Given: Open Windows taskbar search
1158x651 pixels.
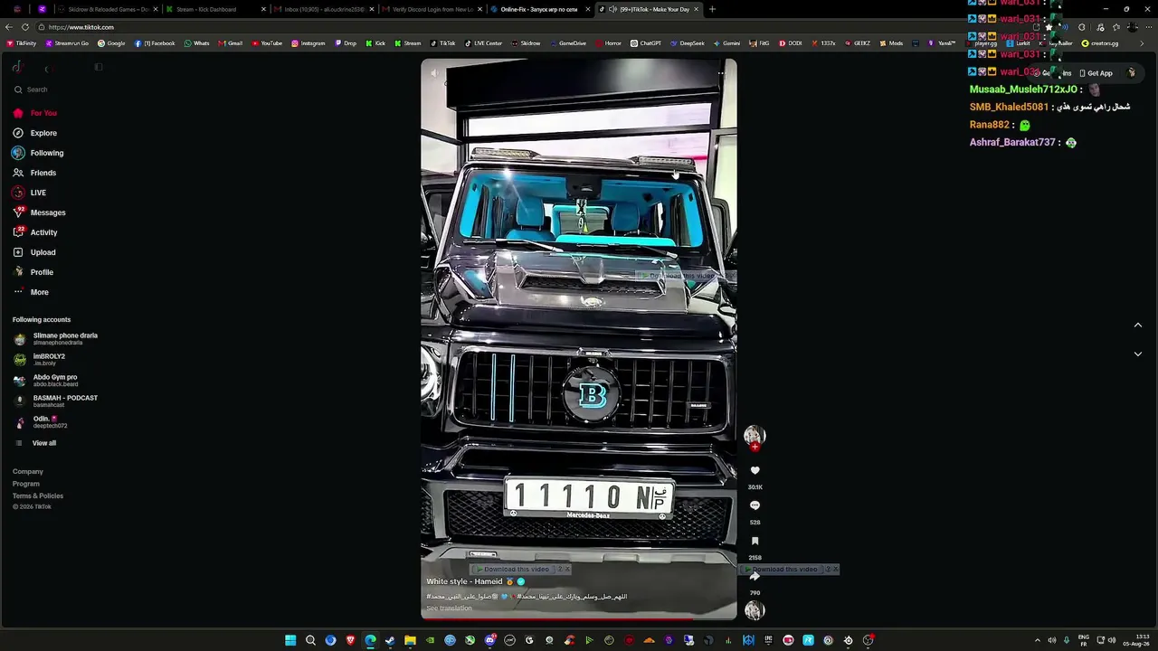Looking at the screenshot, I should point(310,640).
